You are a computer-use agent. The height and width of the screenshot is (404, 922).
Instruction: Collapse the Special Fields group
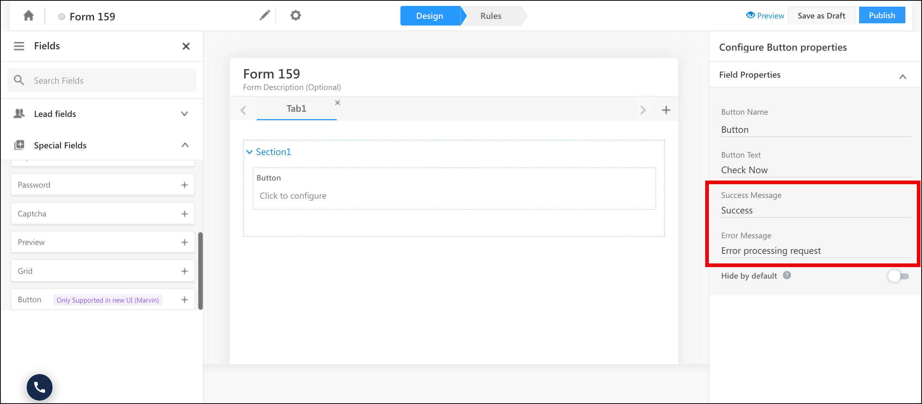185,145
